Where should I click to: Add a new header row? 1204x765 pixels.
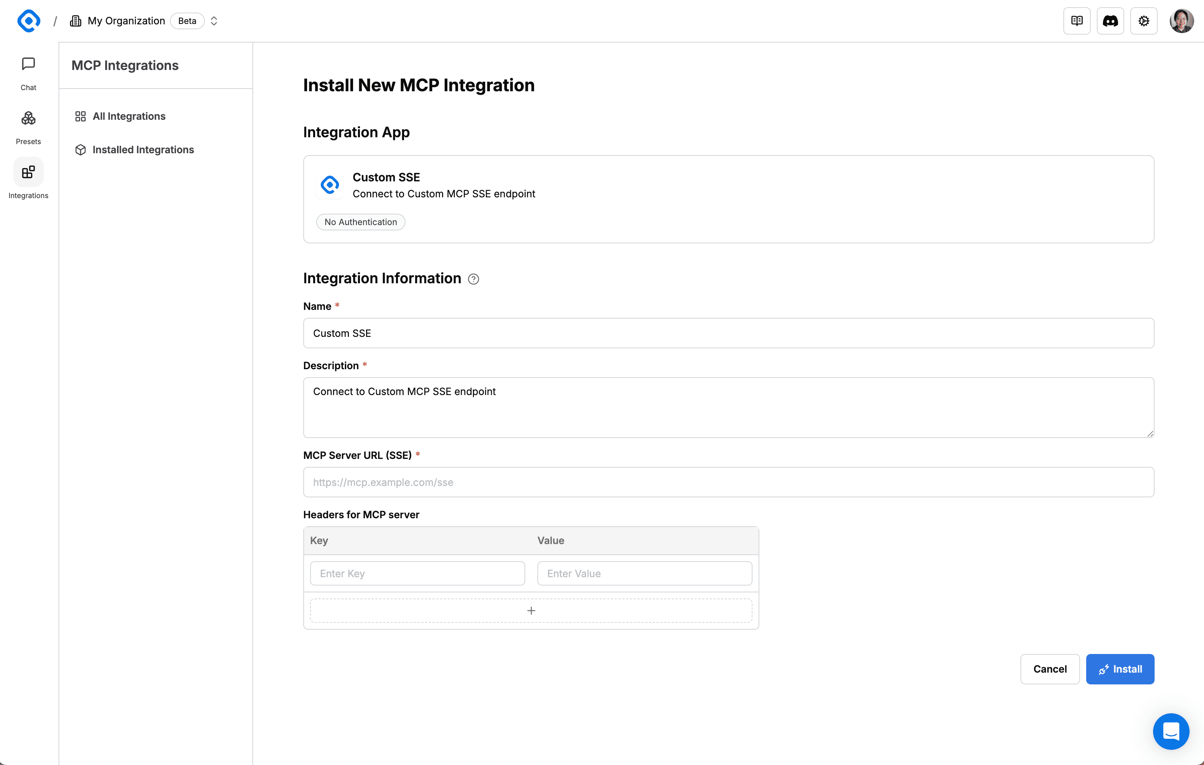coord(531,610)
